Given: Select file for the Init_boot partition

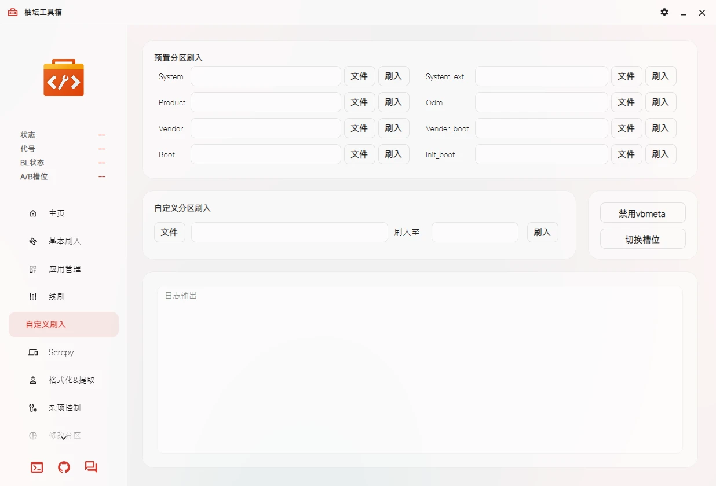Looking at the screenshot, I should 626,154.
